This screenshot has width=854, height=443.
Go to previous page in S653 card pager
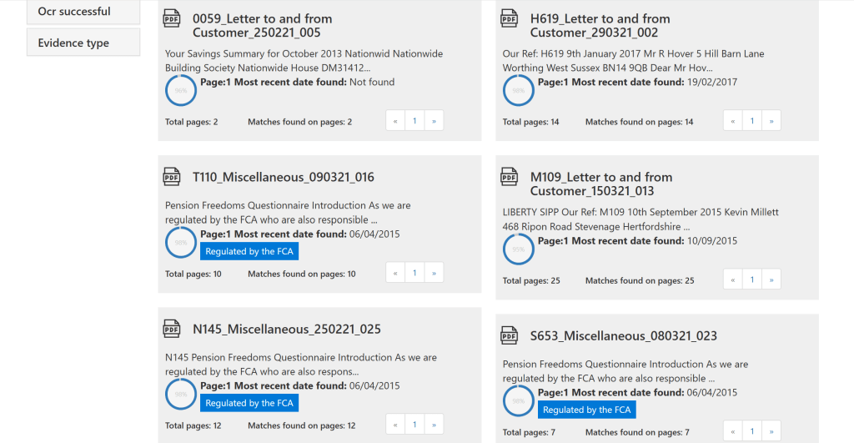point(733,431)
